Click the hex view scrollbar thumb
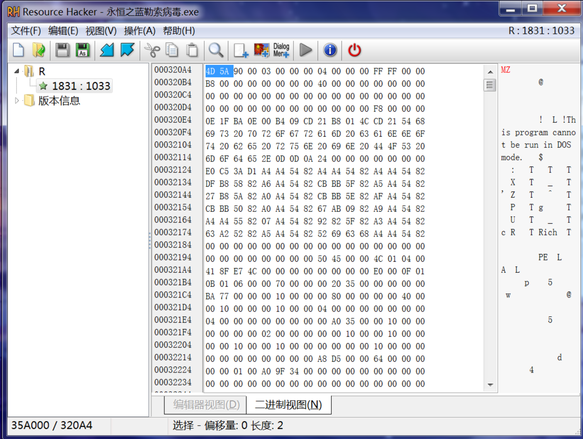This screenshot has height=439, width=583. 489,85
